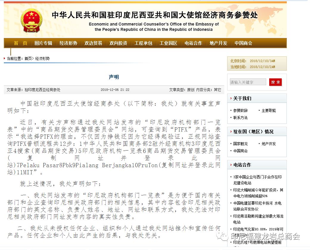Open the 图片专辑 navigation item
The image size is (310, 250).
point(43,43)
